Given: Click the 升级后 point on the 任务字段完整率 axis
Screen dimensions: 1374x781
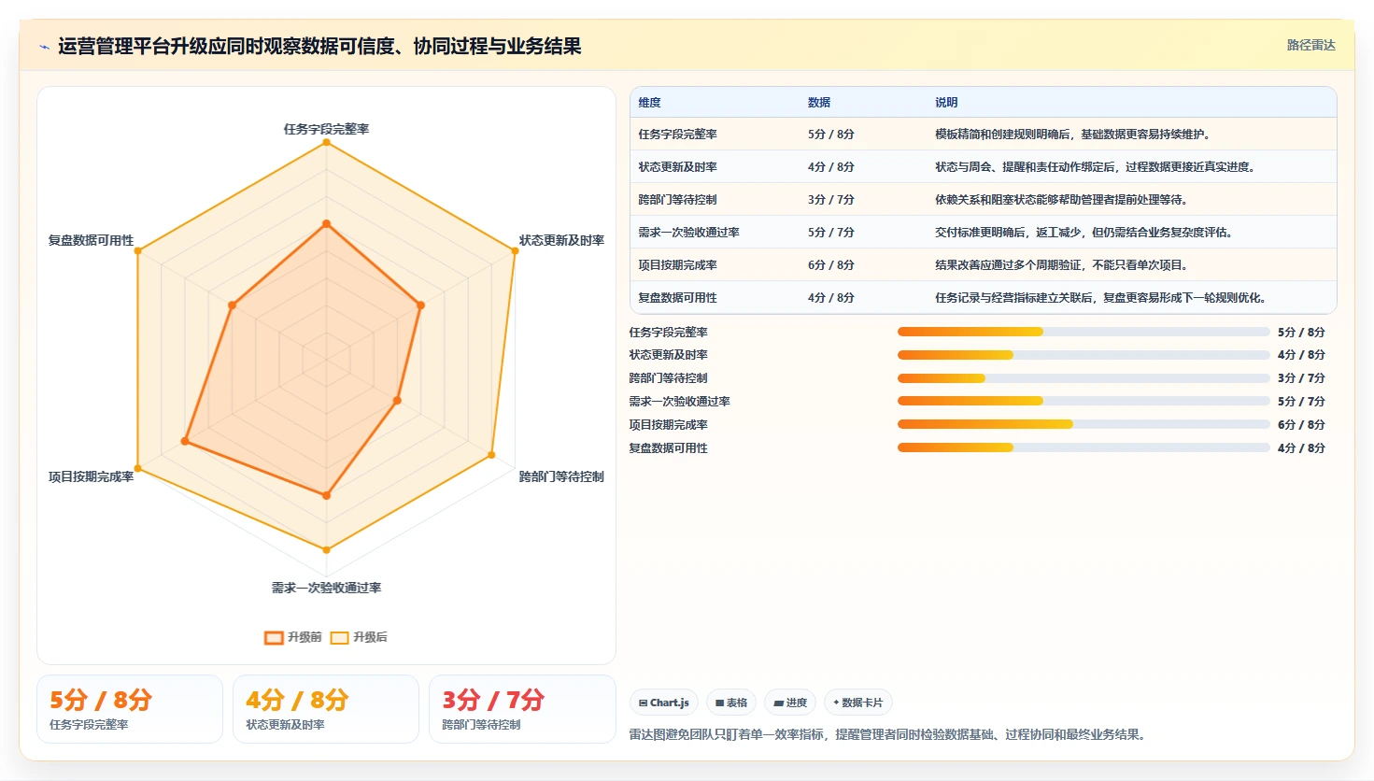Looking at the screenshot, I should [x=326, y=142].
